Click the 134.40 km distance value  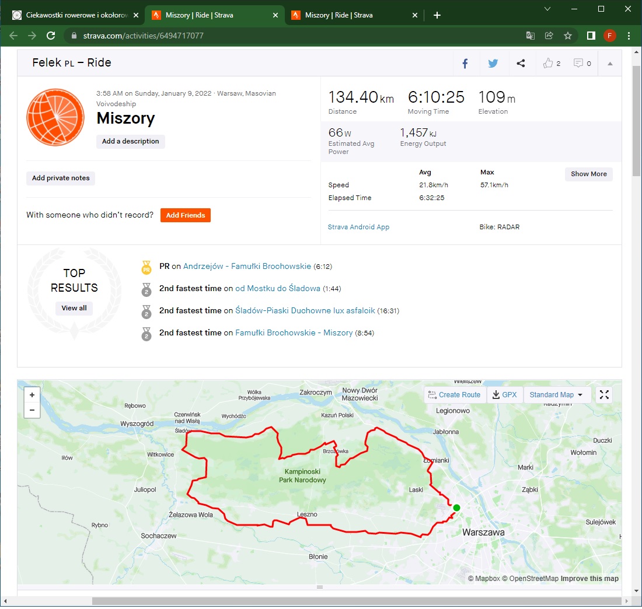(x=361, y=97)
